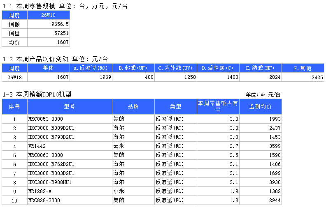The image size is (326, 207).
Task: Click the 类型 column header
Action: (x=175, y=107)
